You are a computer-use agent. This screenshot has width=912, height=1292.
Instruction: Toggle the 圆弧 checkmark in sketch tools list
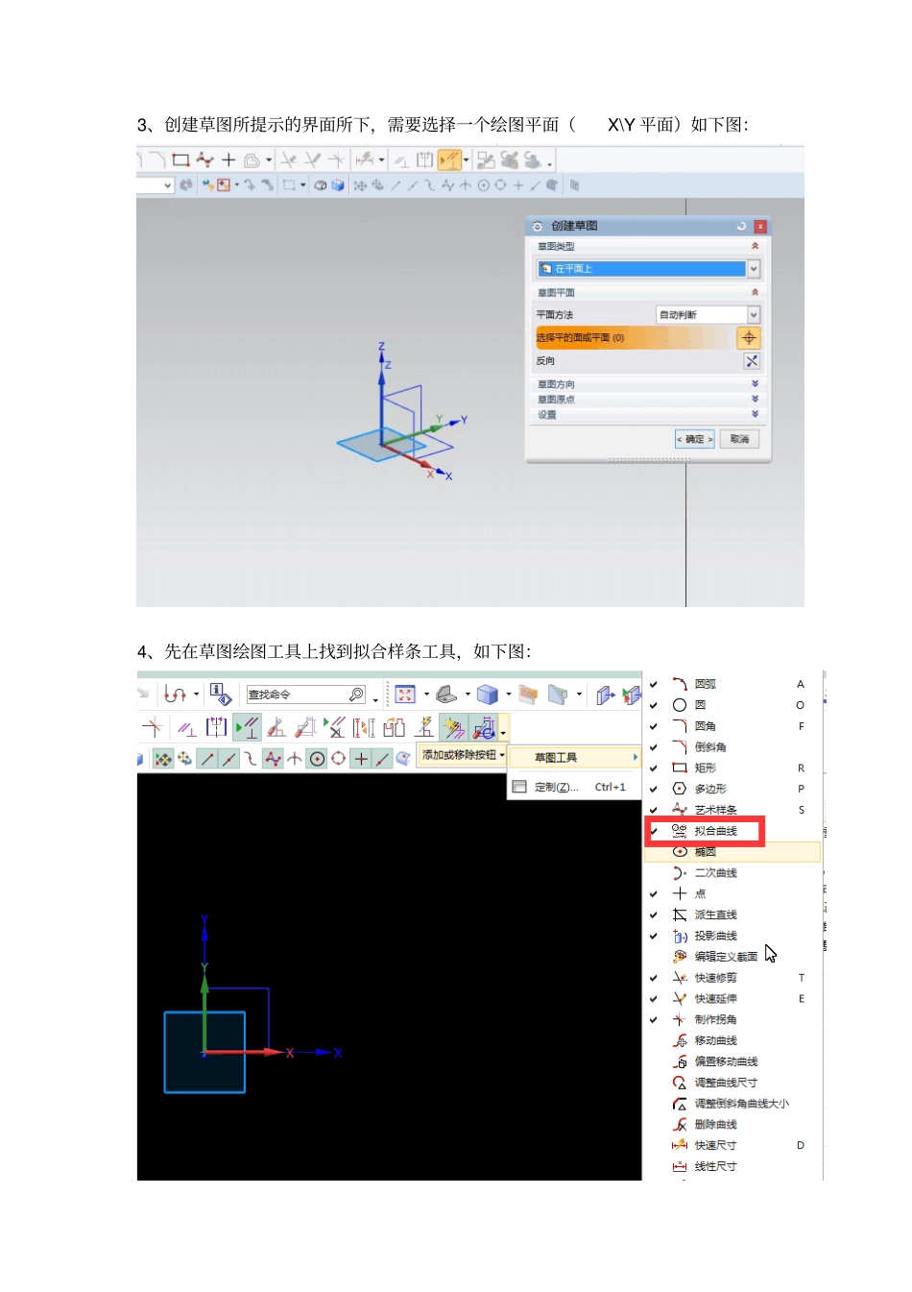tap(654, 684)
